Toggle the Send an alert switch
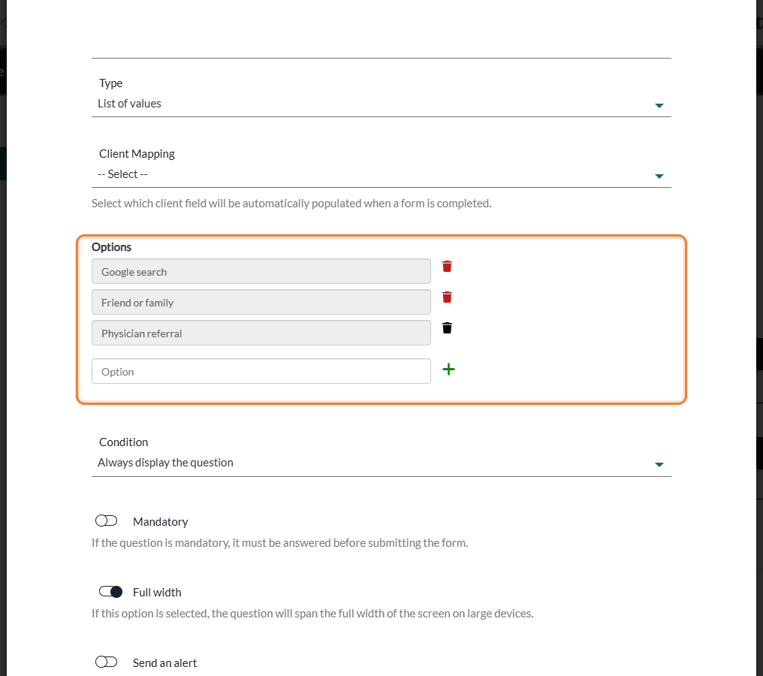 point(106,662)
